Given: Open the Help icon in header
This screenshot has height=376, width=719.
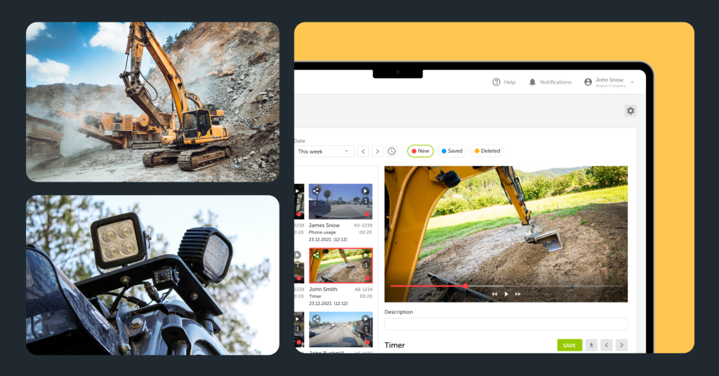Looking at the screenshot, I should coord(496,82).
